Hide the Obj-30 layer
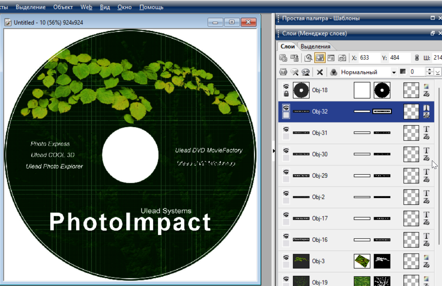 (286, 151)
